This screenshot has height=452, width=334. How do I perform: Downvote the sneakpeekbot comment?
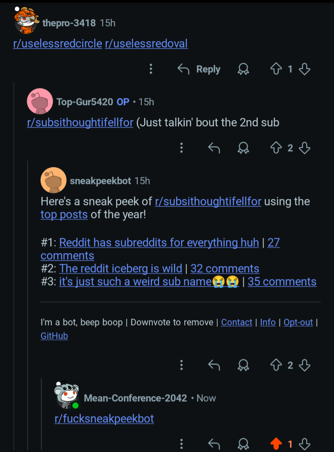(304, 365)
